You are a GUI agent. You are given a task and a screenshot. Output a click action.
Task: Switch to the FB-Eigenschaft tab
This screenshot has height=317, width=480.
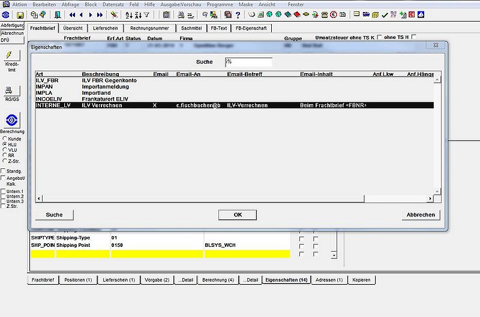pyautogui.click(x=251, y=28)
